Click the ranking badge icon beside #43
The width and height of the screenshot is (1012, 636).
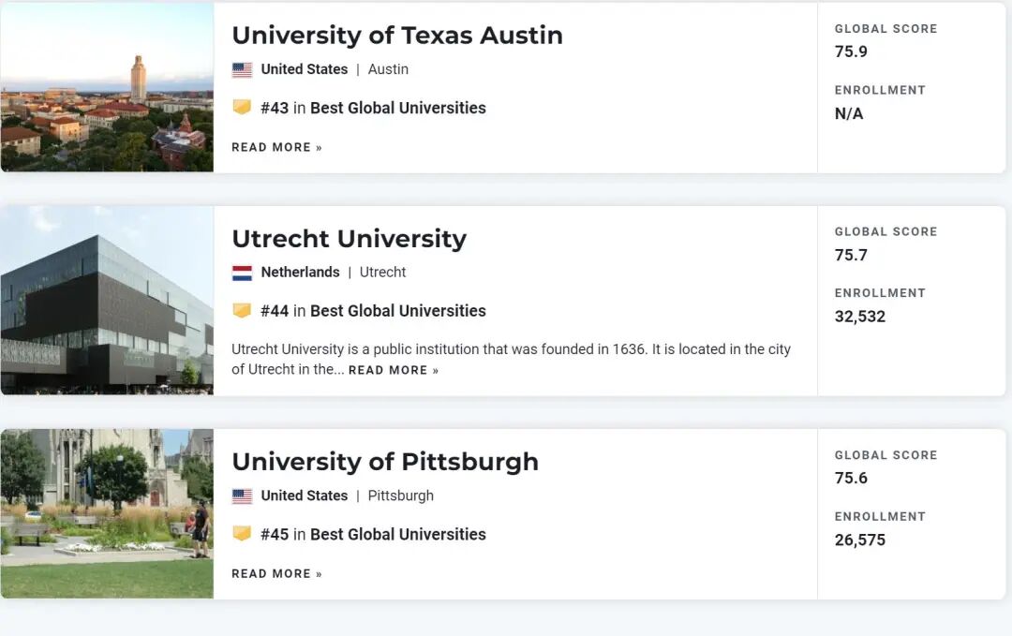pyautogui.click(x=242, y=108)
